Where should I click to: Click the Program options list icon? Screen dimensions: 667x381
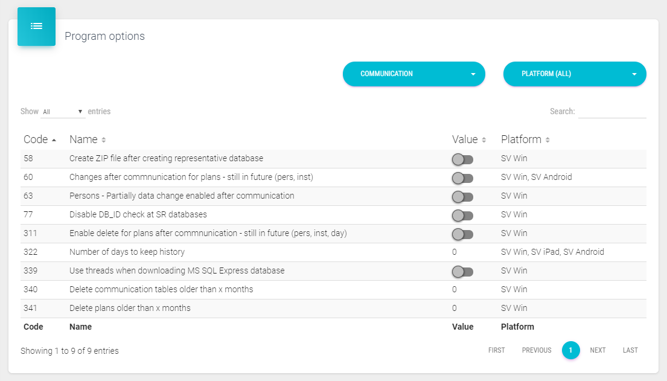[36, 27]
